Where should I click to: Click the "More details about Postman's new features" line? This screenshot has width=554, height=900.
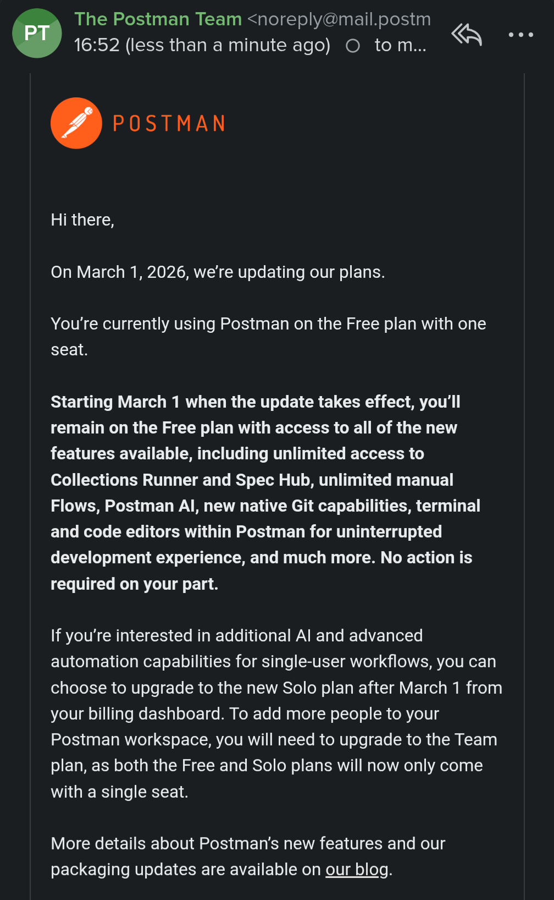pos(248,843)
